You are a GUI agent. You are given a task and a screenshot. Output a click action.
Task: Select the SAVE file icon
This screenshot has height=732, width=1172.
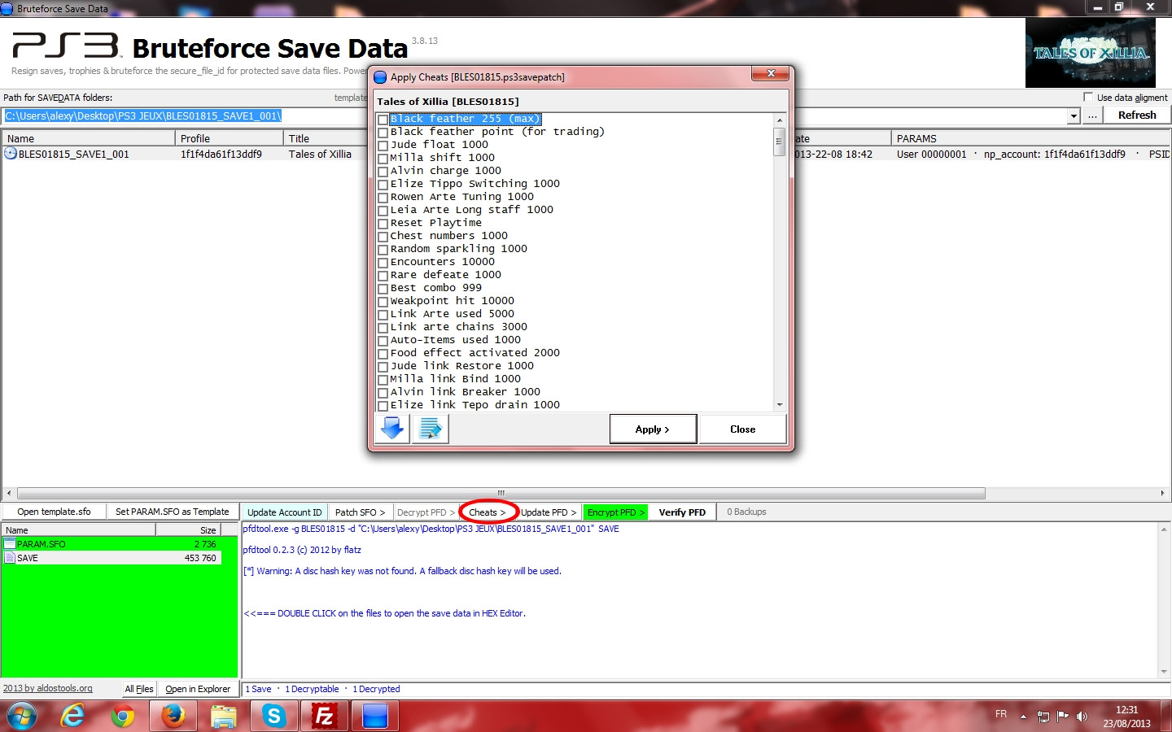[x=10, y=557]
